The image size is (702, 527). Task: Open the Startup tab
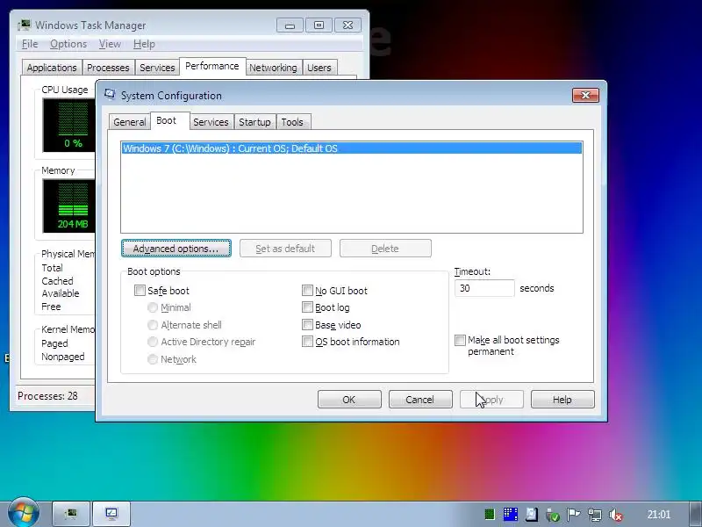tap(254, 122)
